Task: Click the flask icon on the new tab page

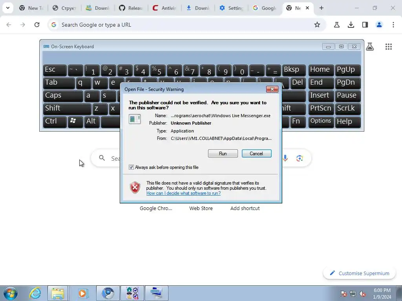Action: tap(370, 47)
